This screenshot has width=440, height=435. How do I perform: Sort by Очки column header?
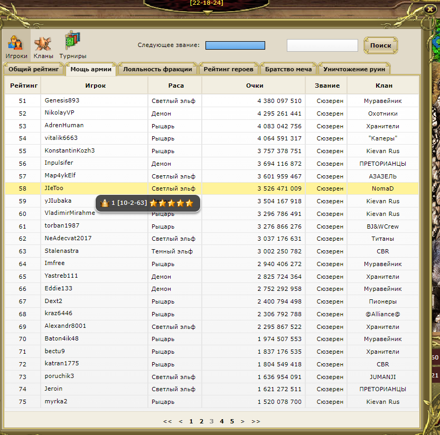(x=254, y=86)
